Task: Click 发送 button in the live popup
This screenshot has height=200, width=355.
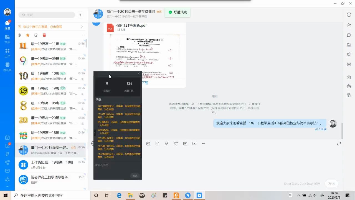Action: (x=135, y=176)
